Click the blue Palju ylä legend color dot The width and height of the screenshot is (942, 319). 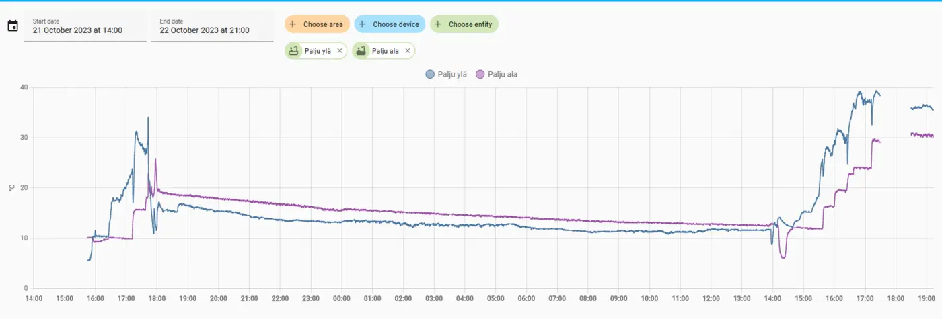pos(430,74)
